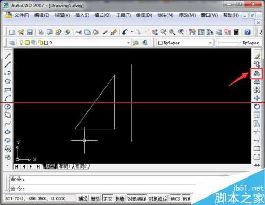The width and height of the screenshot is (265, 205).
Task: Click the Revision Cloud tool
Action: click(x=7, y=115)
